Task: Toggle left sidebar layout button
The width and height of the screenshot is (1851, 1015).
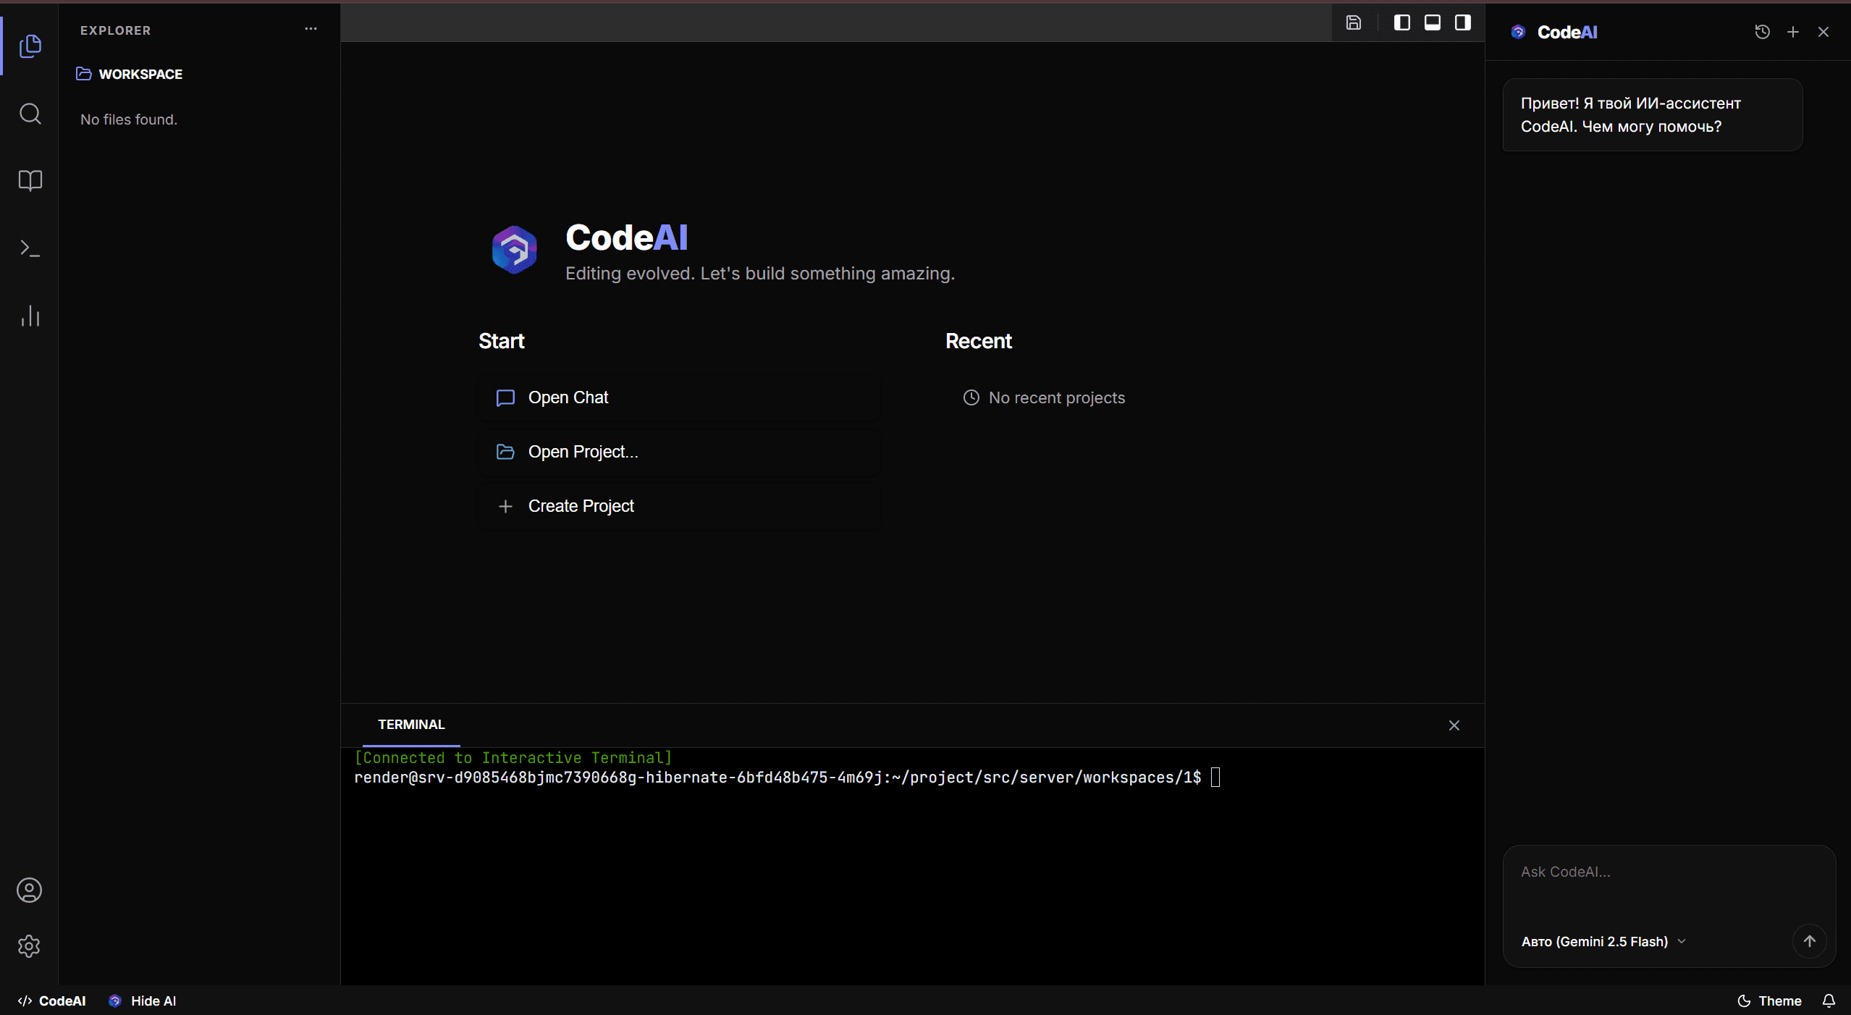Action: 1401,22
